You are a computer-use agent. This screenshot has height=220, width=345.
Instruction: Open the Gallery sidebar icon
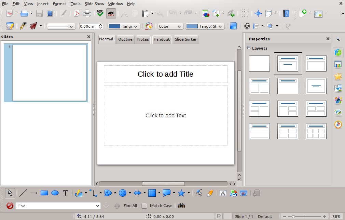click(x=338, y=112)
